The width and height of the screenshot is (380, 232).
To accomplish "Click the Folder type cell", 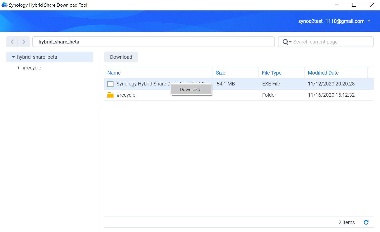I will point(269,95).
